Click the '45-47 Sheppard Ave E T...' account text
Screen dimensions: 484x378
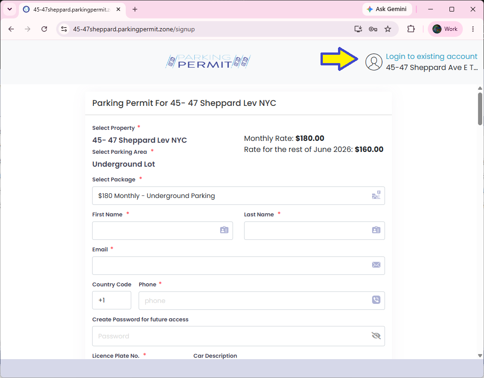click(x=432, y=68)
